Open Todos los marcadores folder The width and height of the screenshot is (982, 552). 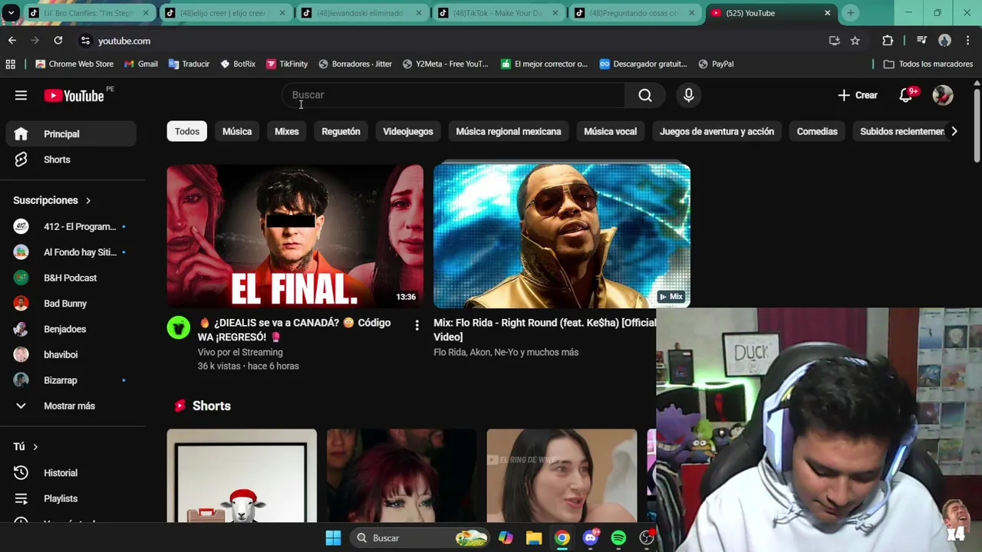(x=928, y=64)
